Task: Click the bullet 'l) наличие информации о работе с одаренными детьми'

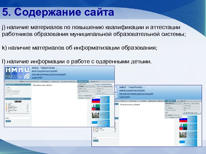Action: (x=77, y=61)
